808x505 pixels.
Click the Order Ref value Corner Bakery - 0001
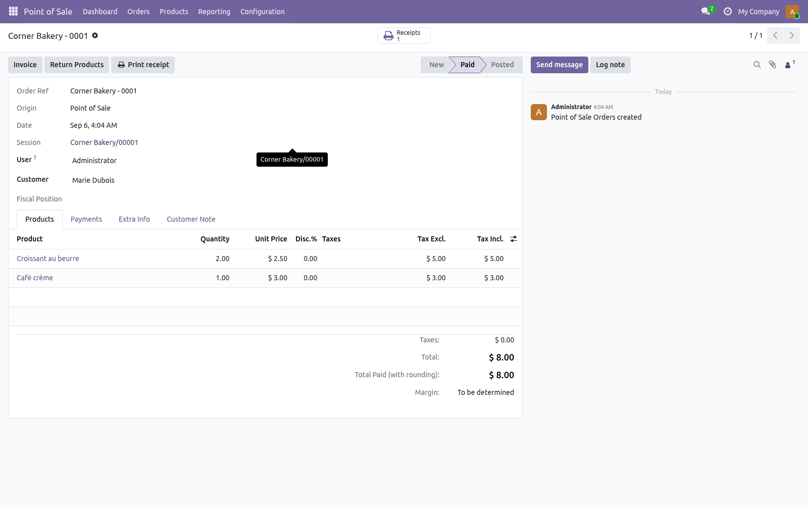pyautogui.click(x=104, y=91)
